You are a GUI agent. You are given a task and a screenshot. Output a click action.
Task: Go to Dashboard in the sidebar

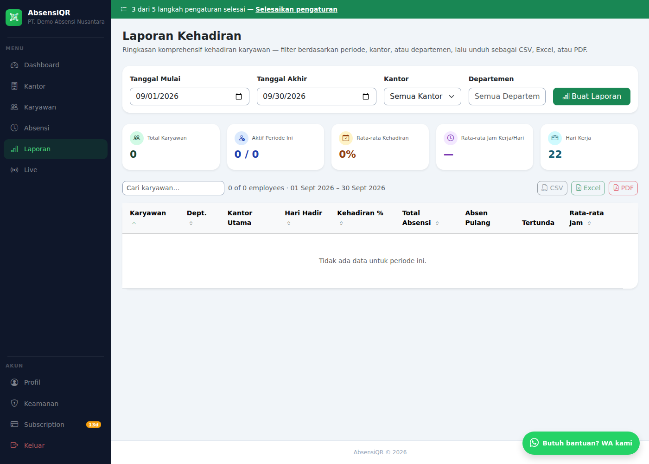56,65
